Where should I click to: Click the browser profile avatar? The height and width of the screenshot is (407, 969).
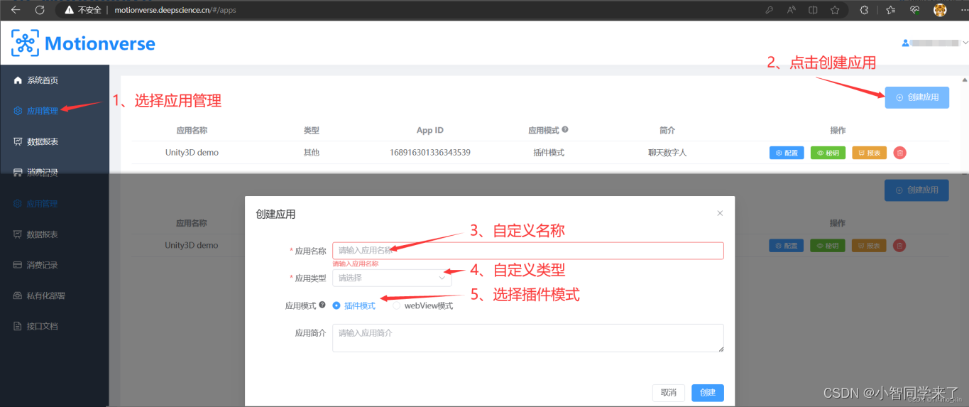point(940,10)
